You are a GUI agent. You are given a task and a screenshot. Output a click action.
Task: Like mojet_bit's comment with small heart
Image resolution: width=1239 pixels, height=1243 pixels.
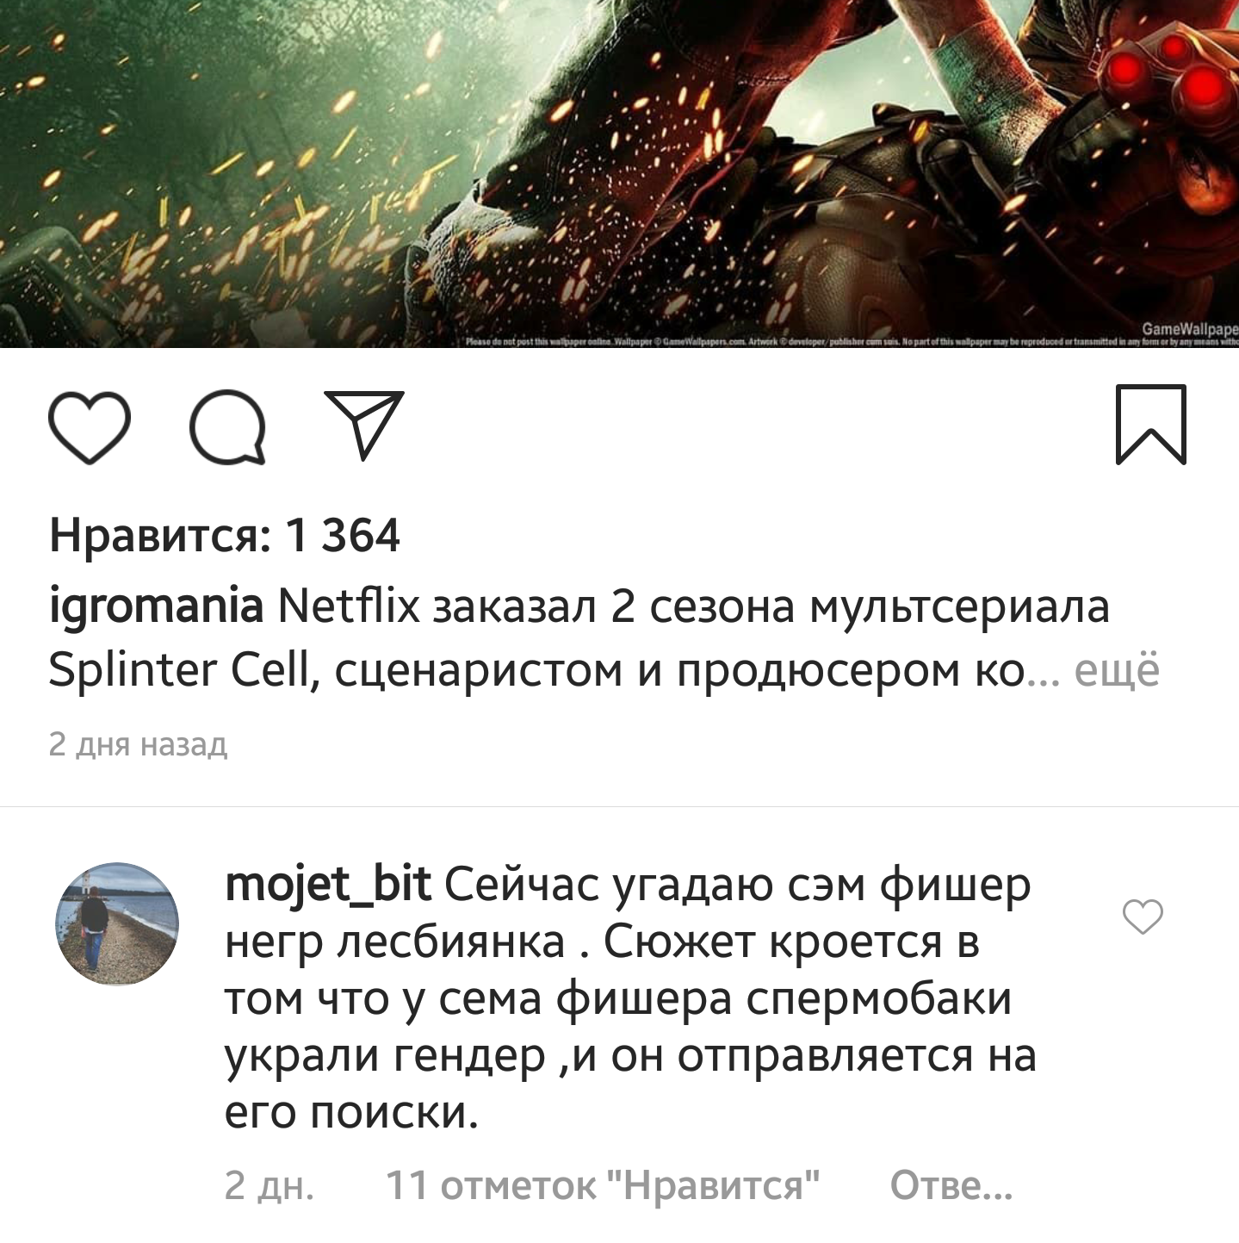pos(1143,917)
